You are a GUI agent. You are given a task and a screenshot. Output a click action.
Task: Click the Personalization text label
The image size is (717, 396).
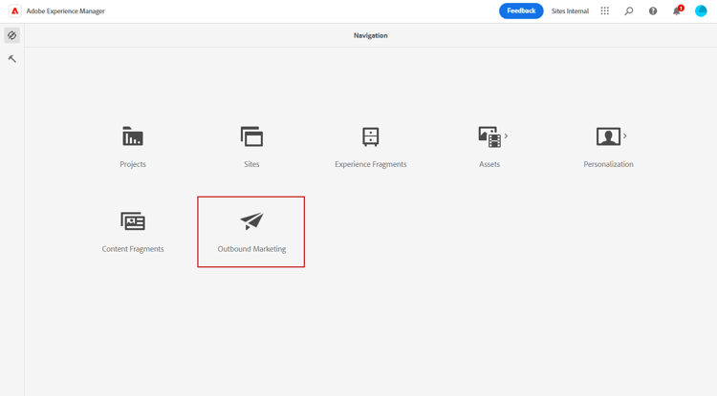click(608, 164)
